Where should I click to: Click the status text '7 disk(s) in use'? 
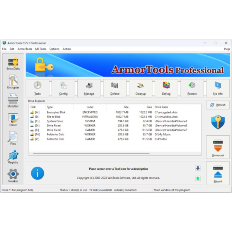click(x=78, y=190)
